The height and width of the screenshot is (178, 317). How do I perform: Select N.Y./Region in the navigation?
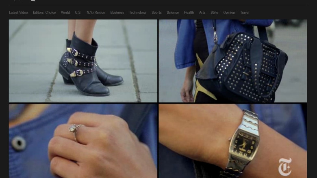pyautogui.click(x=96, y=13)
